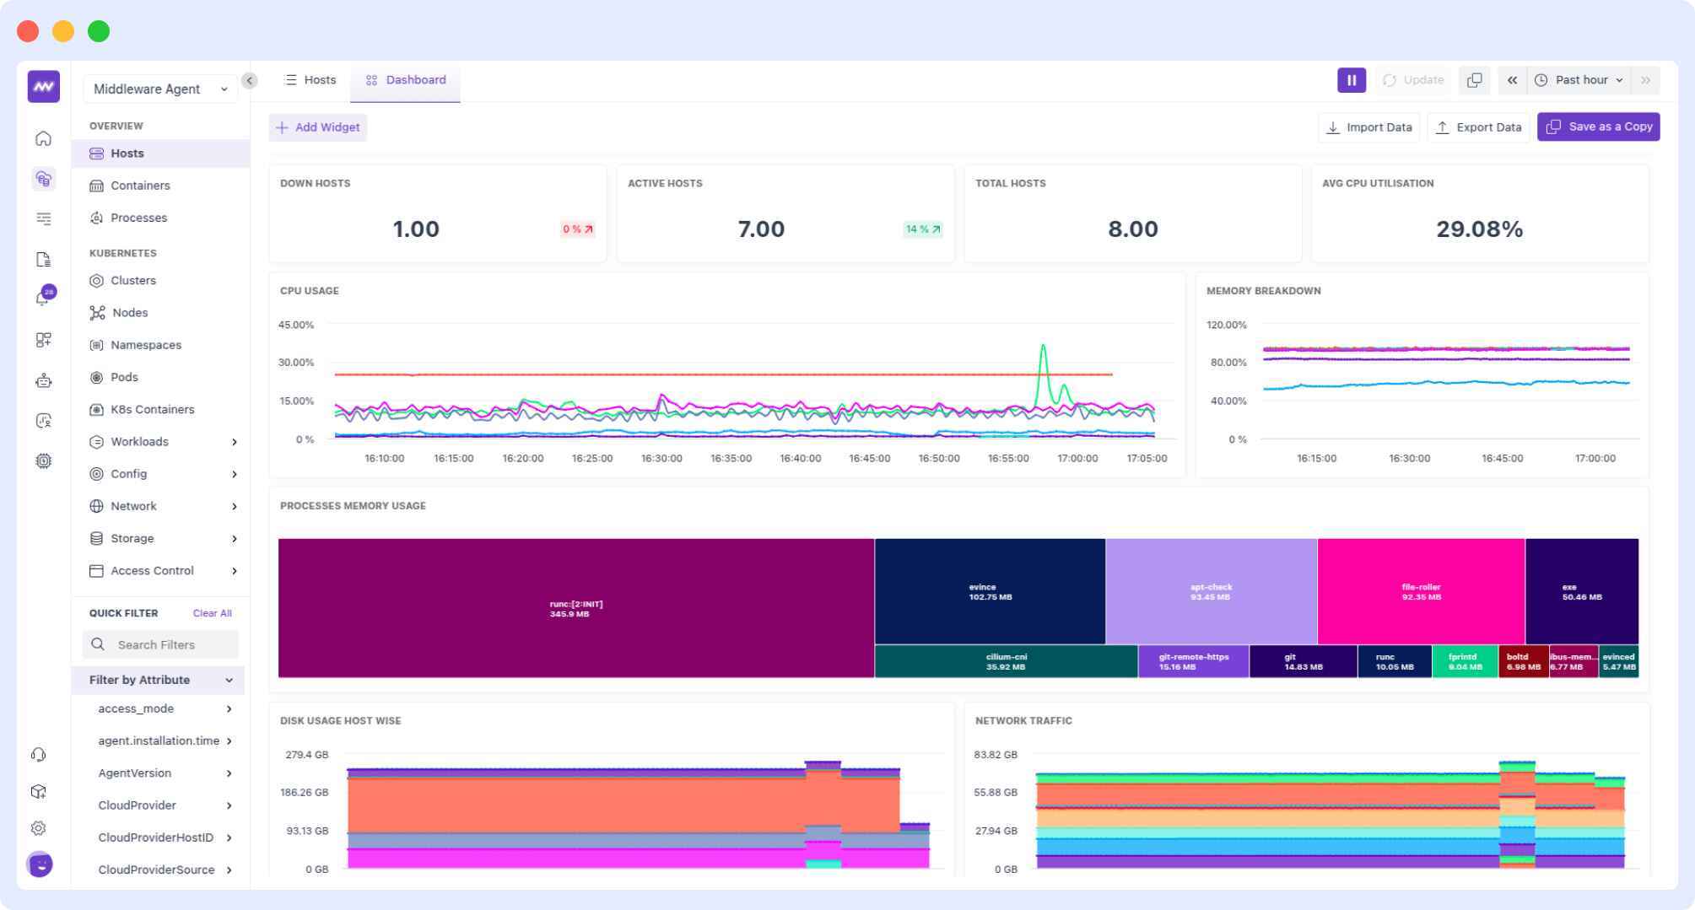Open the Past hour time range dropdown

(1579, 79)
